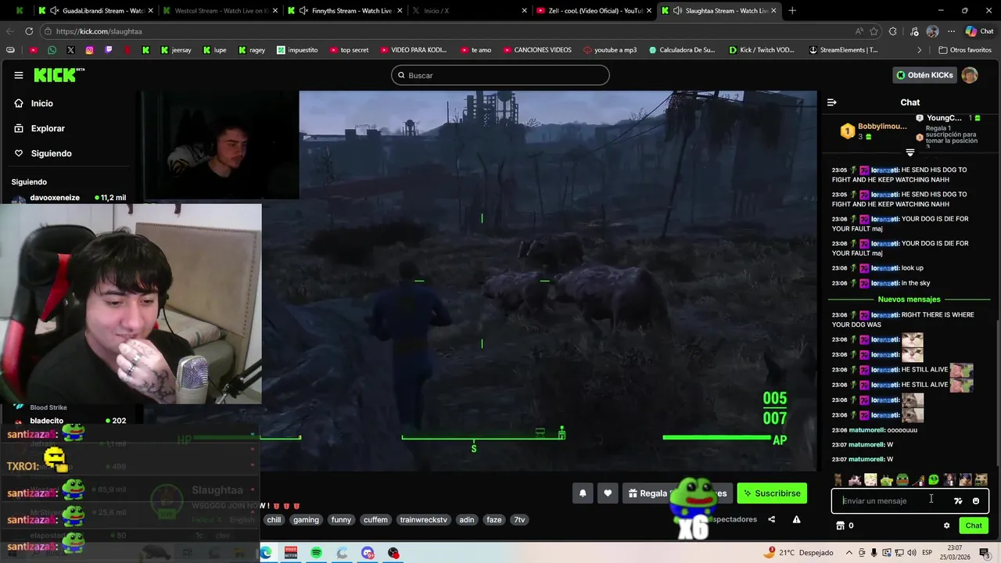1001x563 pixels.
Task: Open Otros favoritos folder
Action: click(965, 50)
